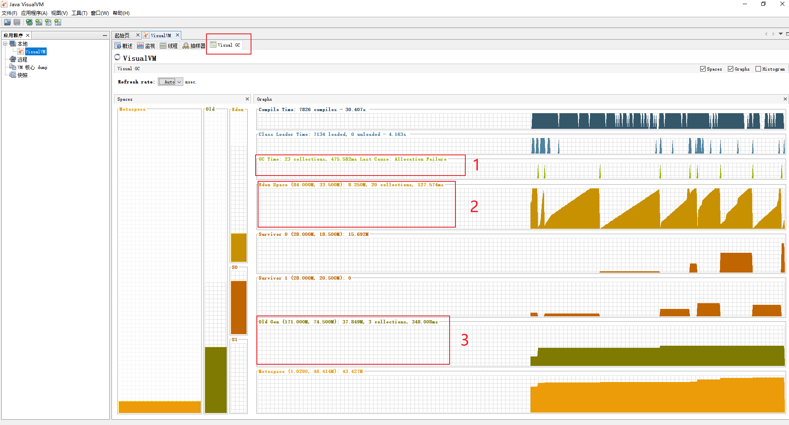Open the 抽样器 sampler tab
This screenshot has height=425, width=789.
pos(194,46)
